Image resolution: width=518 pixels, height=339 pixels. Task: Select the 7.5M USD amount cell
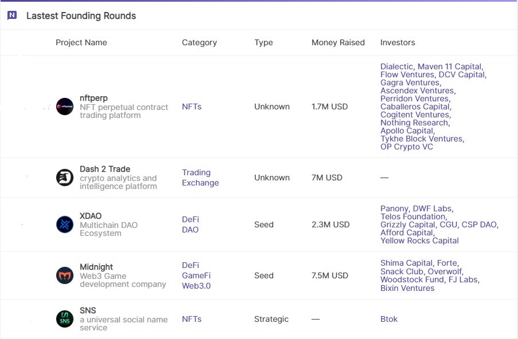(330, 275)
